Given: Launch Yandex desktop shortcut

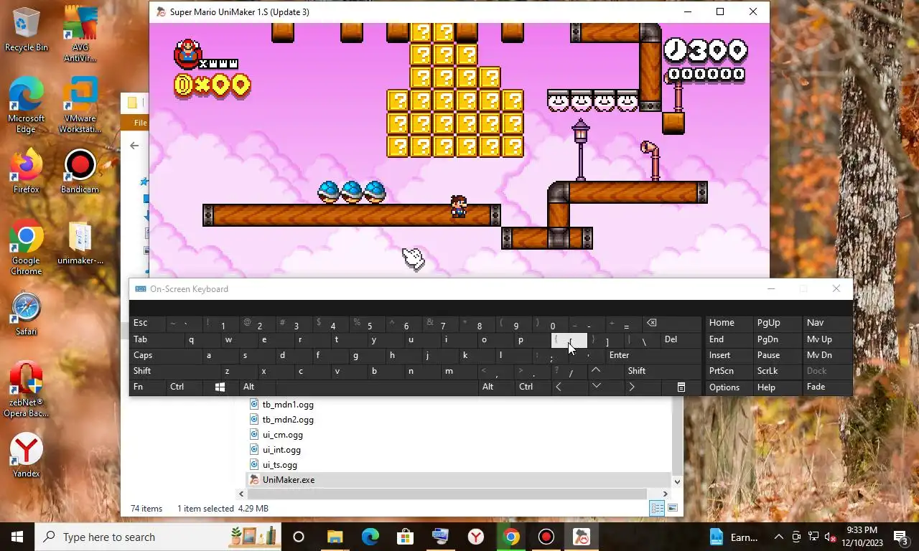Looking at the screenshot, I should (26, 455).
